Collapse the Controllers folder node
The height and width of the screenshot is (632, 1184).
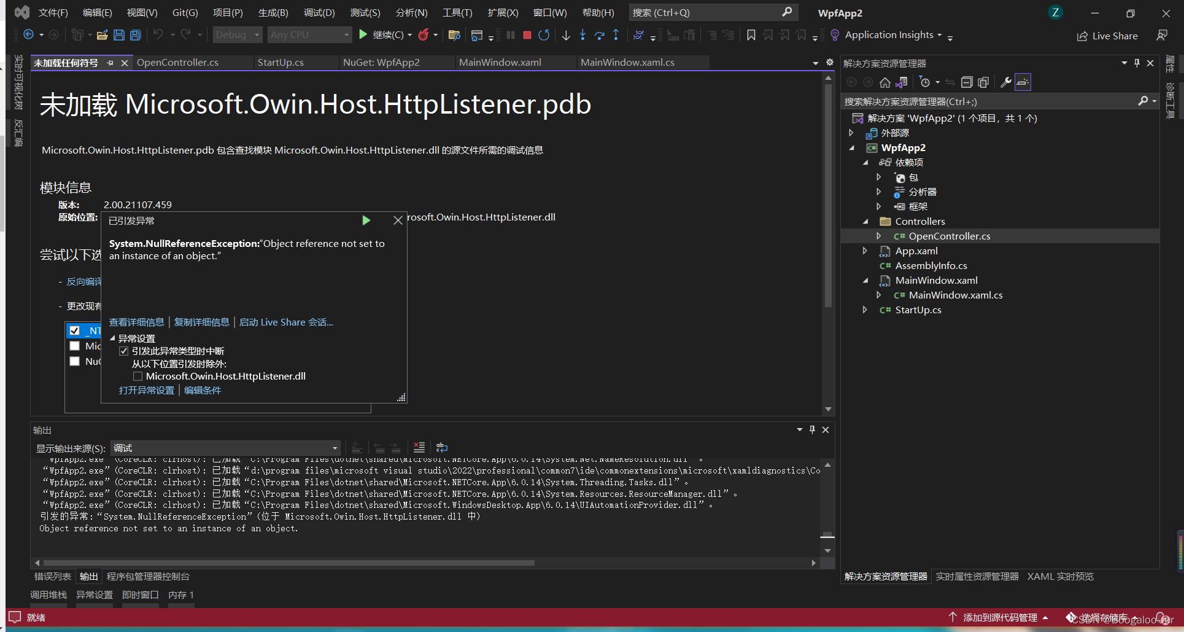click(x=865, y=222)
